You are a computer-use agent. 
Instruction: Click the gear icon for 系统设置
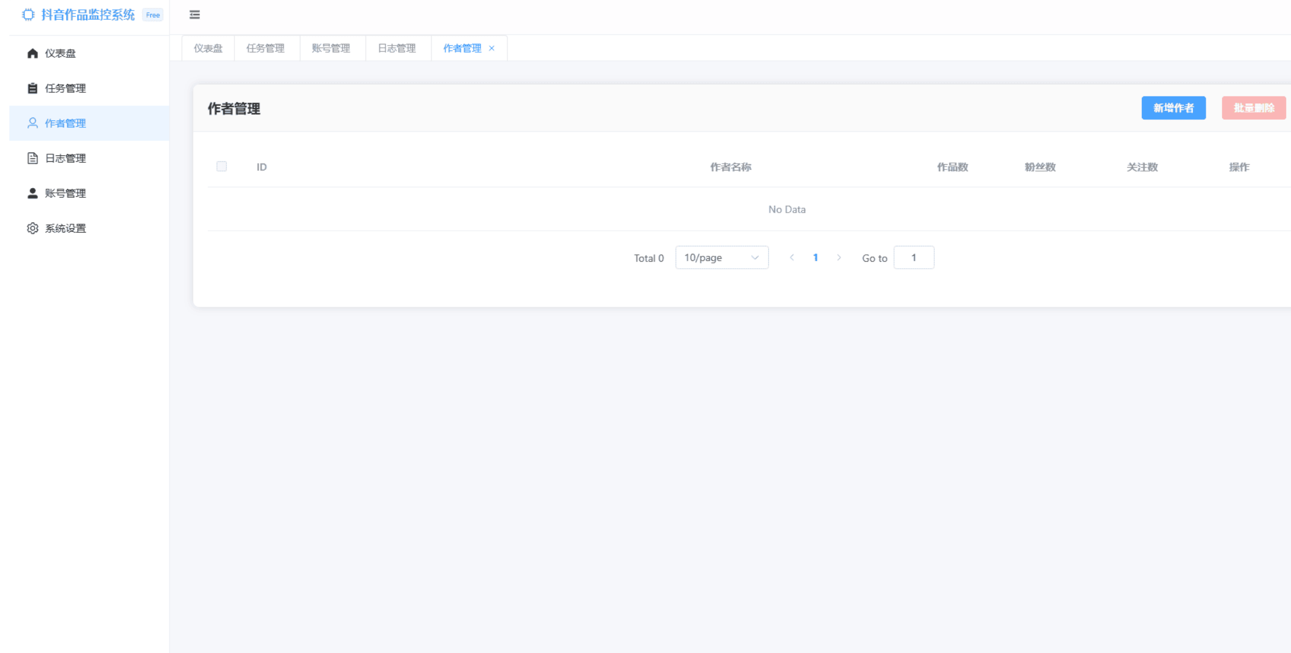(x=33, y=228)
